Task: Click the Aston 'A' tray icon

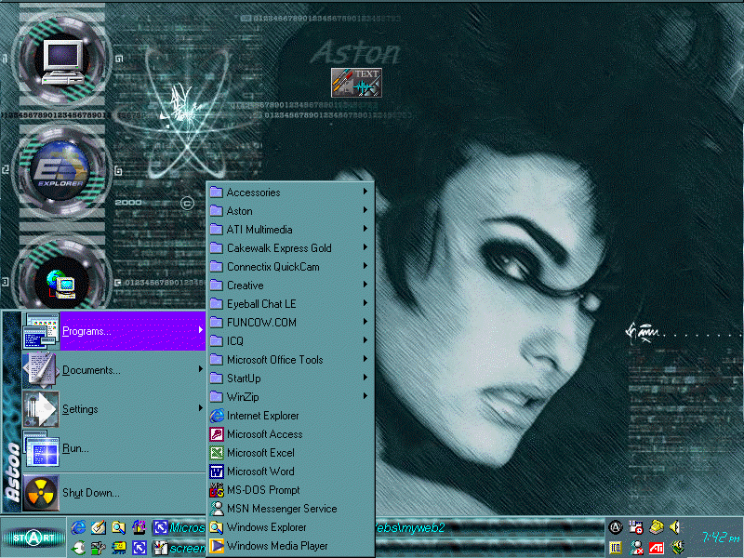Action: tap(615, 527)
